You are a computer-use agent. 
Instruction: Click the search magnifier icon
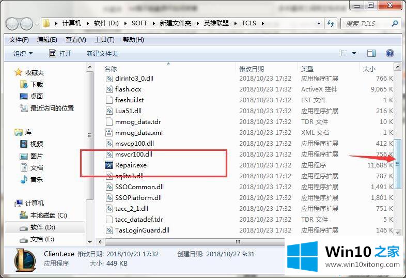tap(395, 24)
